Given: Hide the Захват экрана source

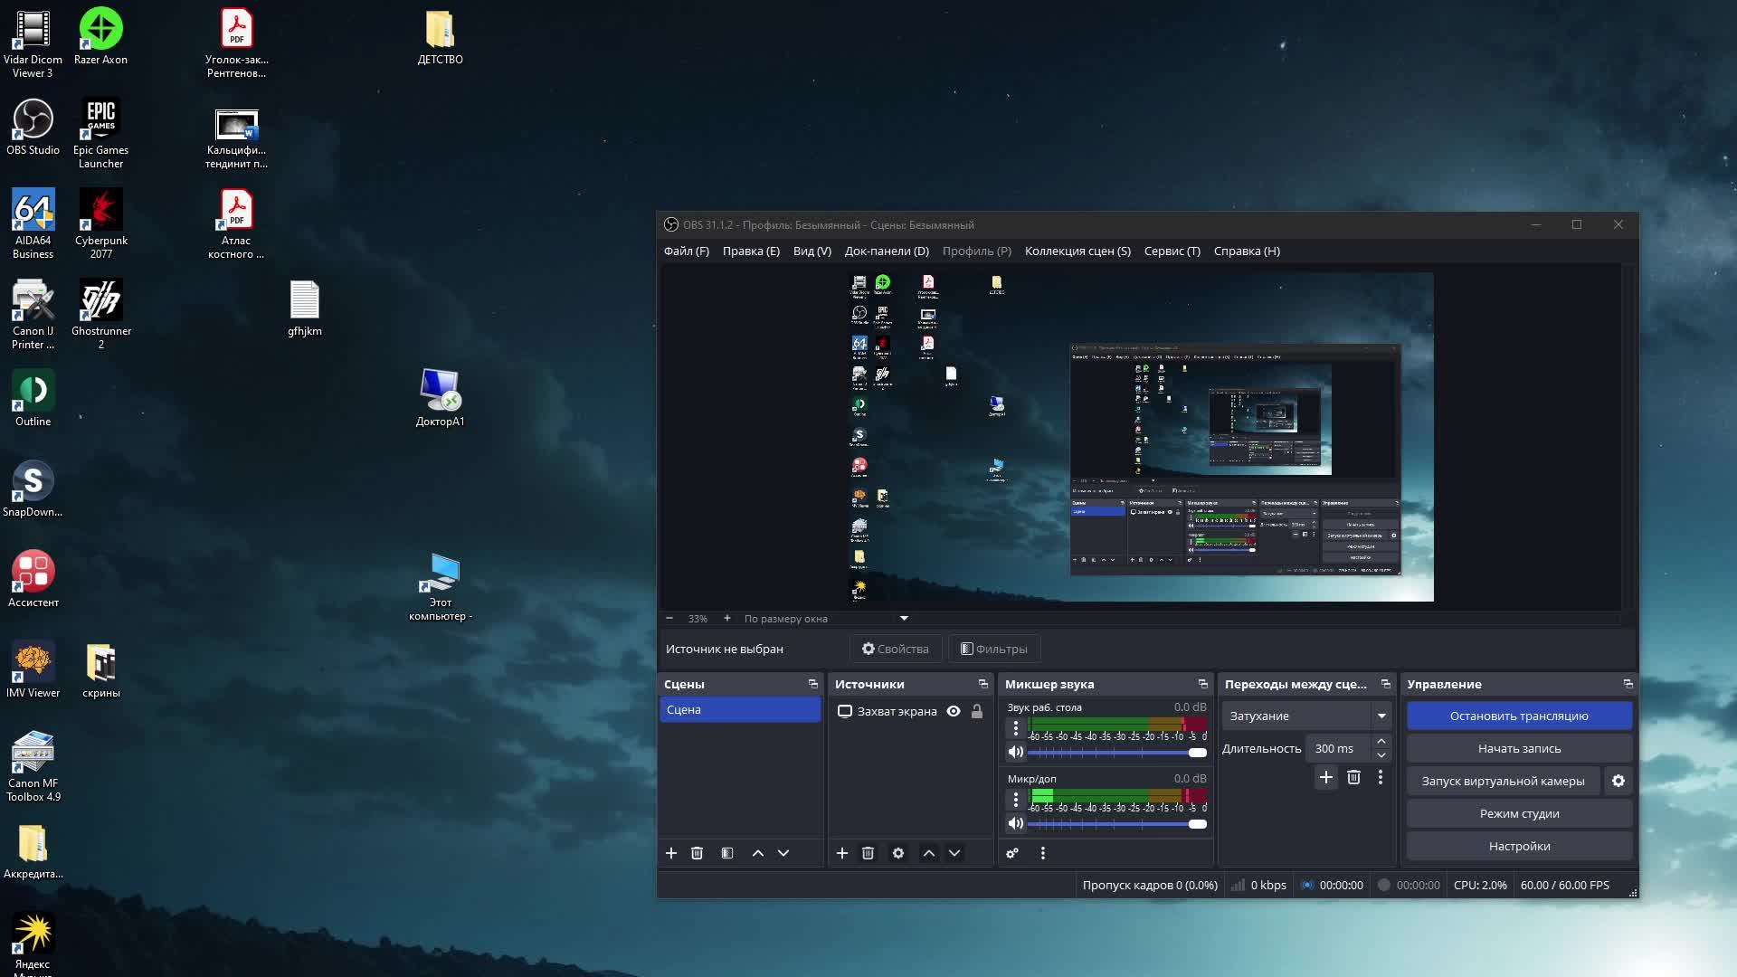Looking at the screenshot, I should (x=954, y=711).
